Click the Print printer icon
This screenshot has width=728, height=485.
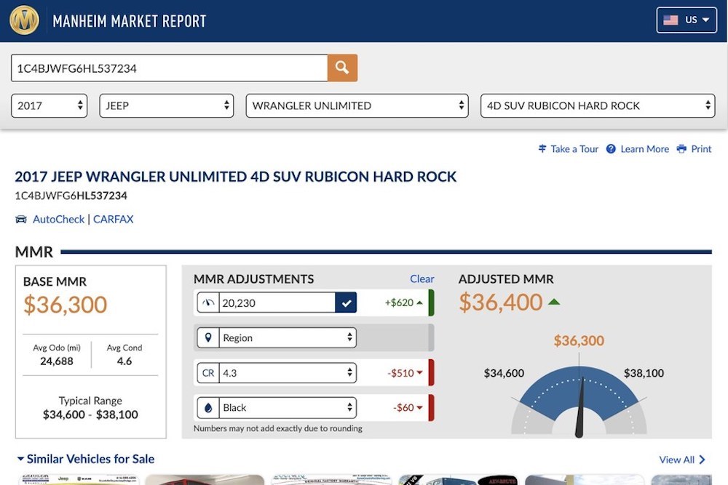[x=681, y=149]
